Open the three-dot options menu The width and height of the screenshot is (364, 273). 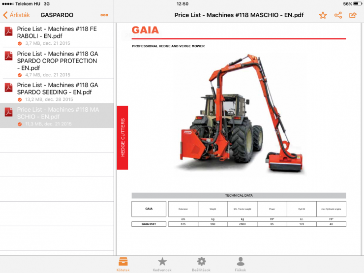click(104, 15)
